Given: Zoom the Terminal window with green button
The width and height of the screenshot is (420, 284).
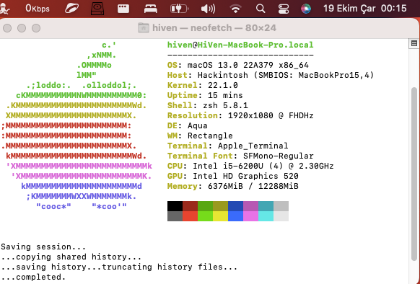Looking at the screenshot, I should pyautogui.click(x=36, y=28).
